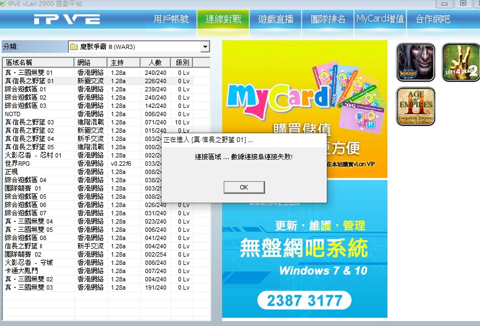This screenshot has width=480, height=326.
Task: Sort by the 主持 column header
Action: [123, 63]
